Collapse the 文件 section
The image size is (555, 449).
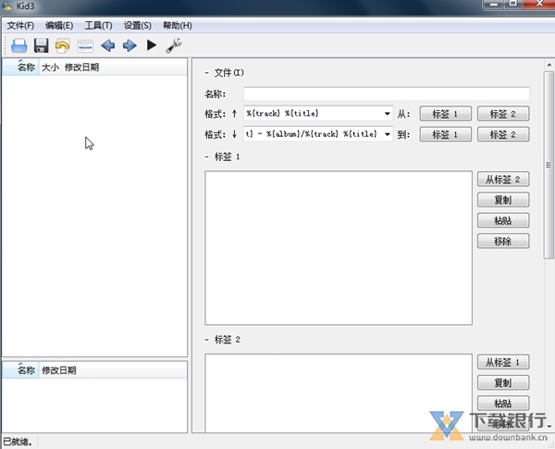206,73
